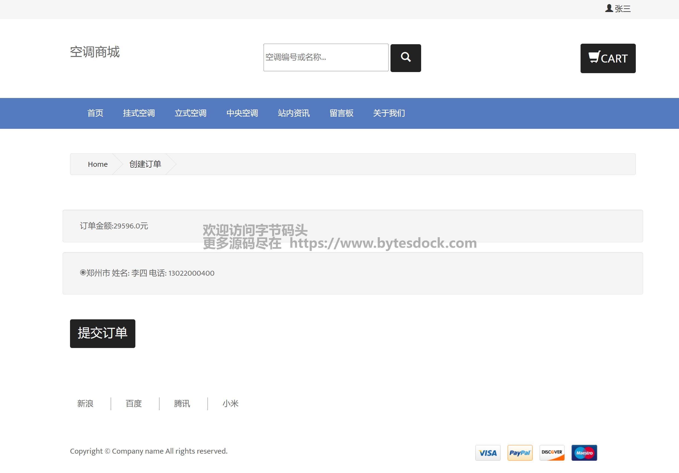Open the 首页 menu item
The height and width of the screenshot is (473, 679).
[x=95, y=113]
